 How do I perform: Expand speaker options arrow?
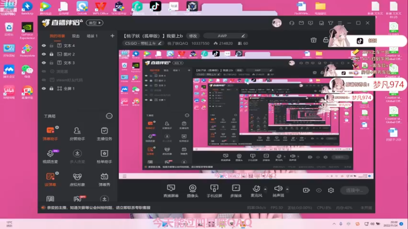(x=287, y=189)
